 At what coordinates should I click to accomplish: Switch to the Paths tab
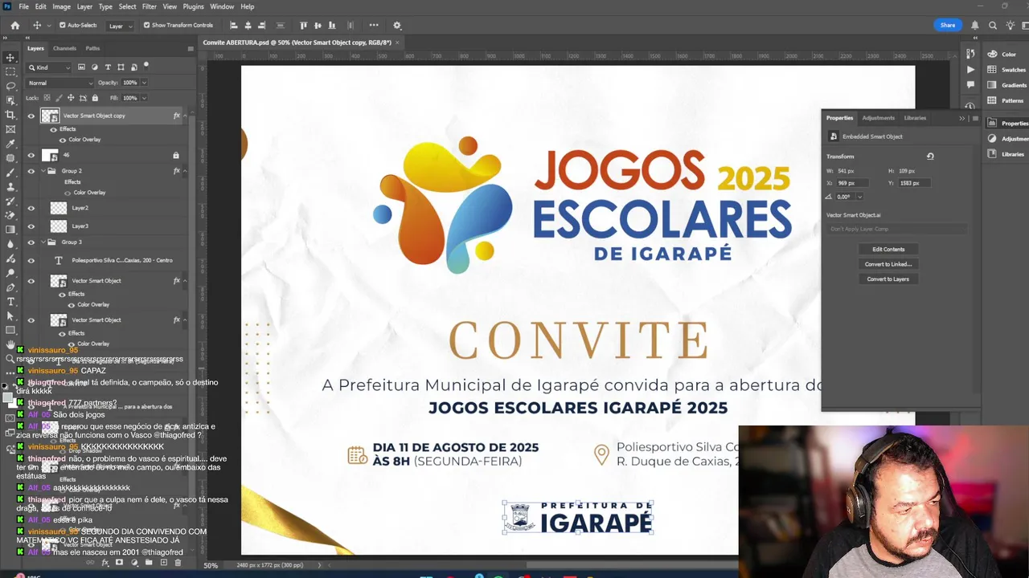[x=92, y=48]
